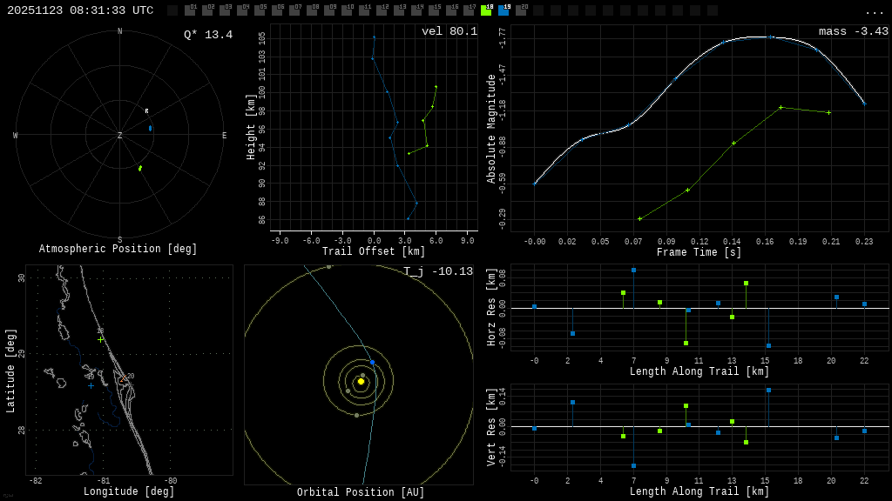The height and width of the screenshot is (501, 892).
Task: Click the Absolute Magnitude axis label
Action: [491, 129]
